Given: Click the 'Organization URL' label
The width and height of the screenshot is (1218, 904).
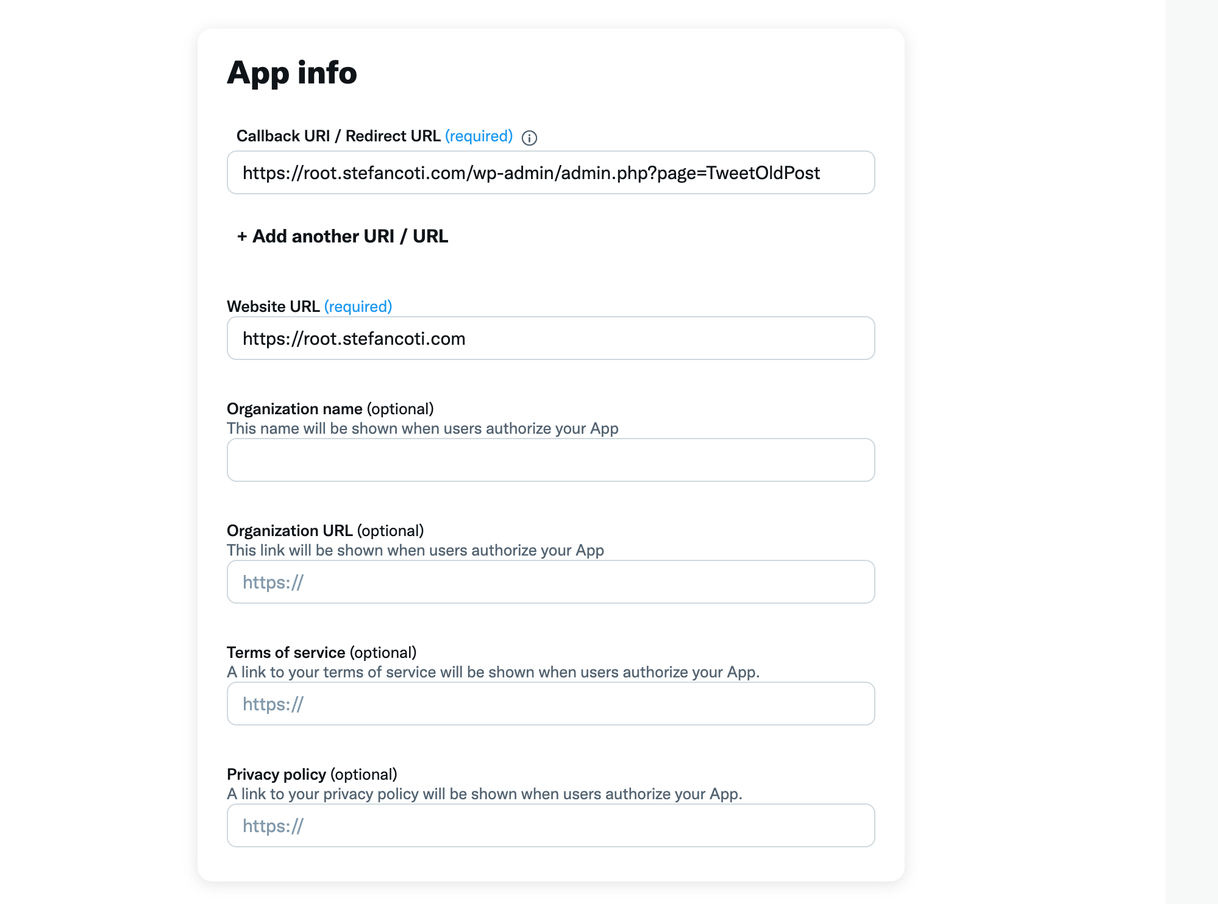Looking at the screenshot, I should click(x=290, y=531).
